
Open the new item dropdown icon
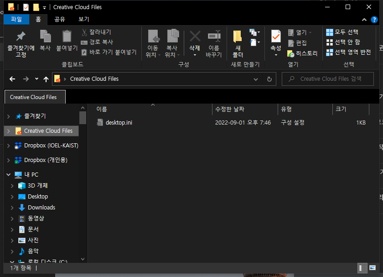click(x=254, y=32)
